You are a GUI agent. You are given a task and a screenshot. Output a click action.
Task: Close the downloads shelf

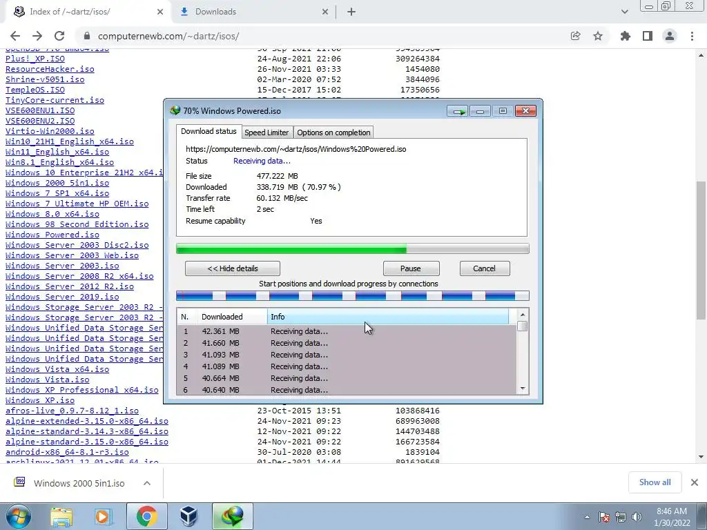click(695, 482)
